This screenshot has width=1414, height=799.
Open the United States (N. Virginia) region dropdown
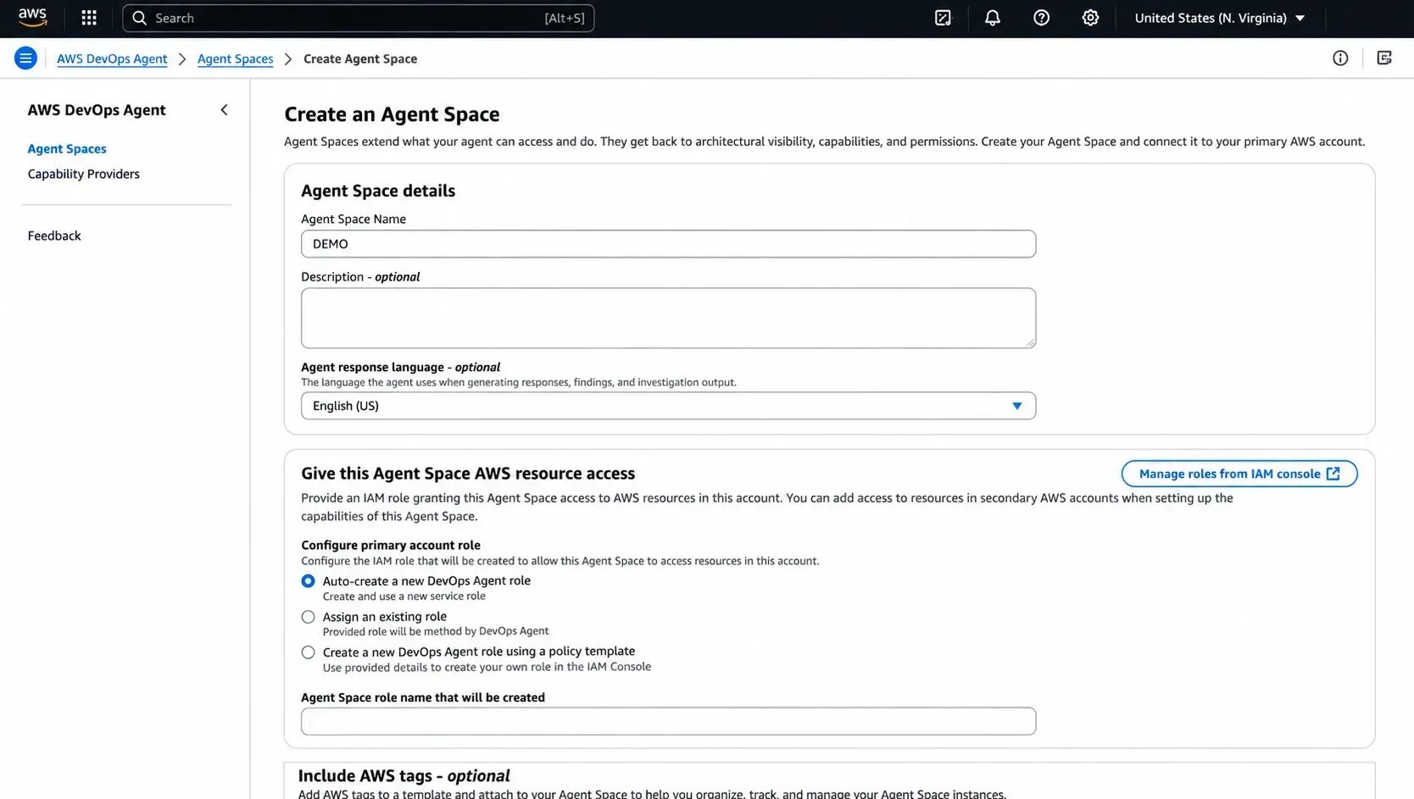1219,18
